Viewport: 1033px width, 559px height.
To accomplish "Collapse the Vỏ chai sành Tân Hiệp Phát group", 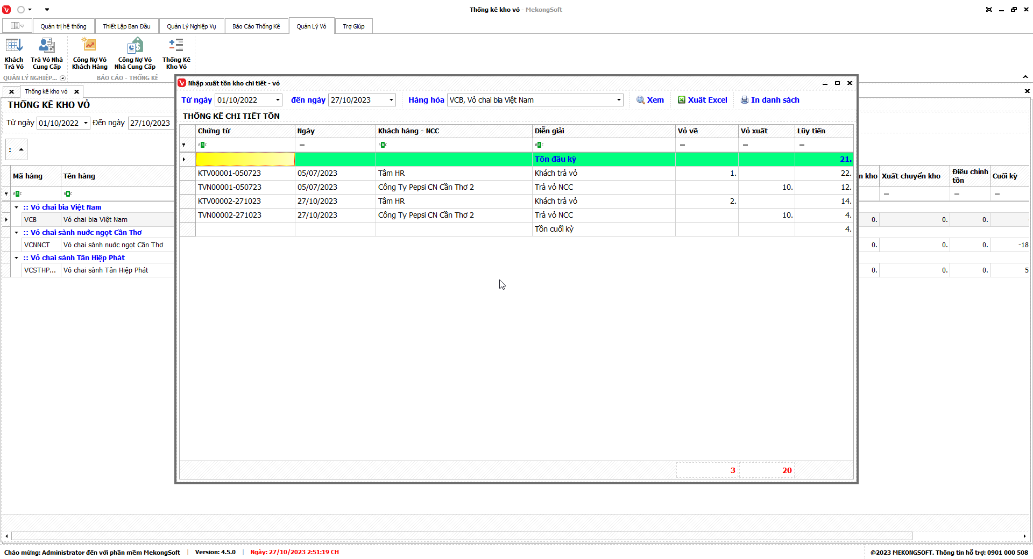I will click(x=17, y=258).
